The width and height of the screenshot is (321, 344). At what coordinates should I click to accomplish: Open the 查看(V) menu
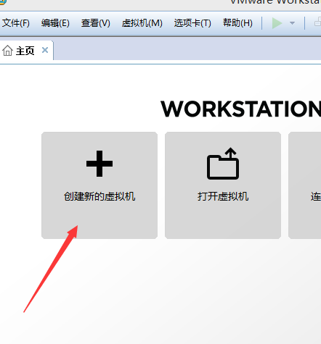coord(96,23)
